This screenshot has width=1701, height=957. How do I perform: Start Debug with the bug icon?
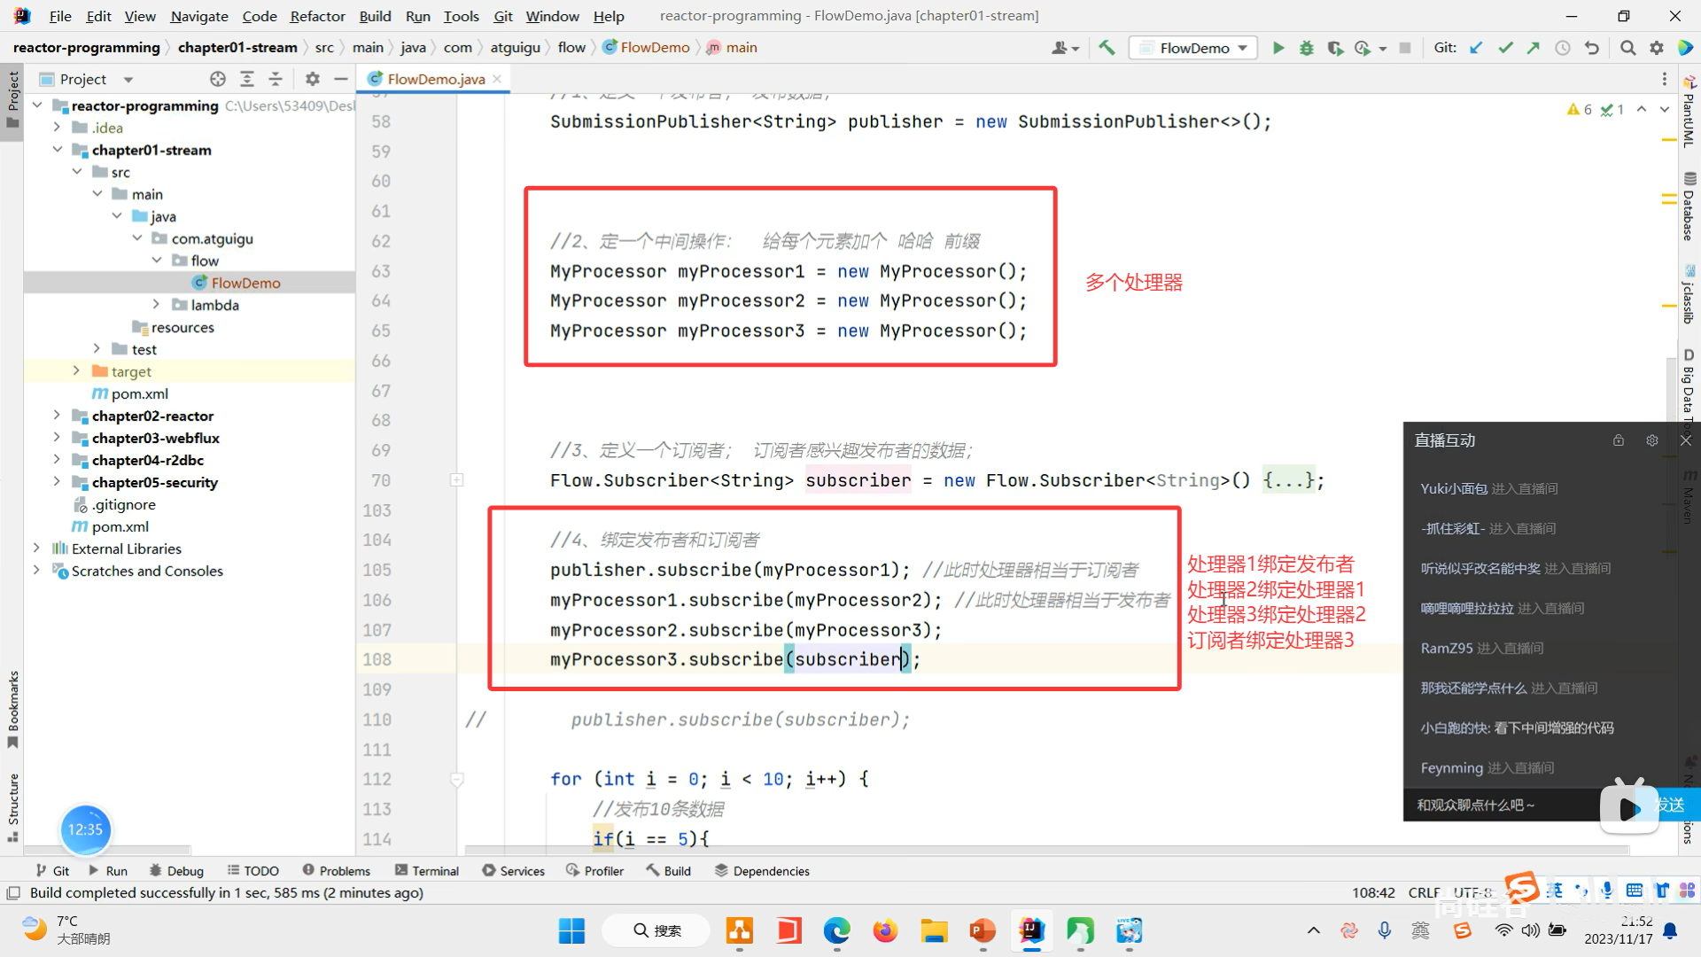1306,48
